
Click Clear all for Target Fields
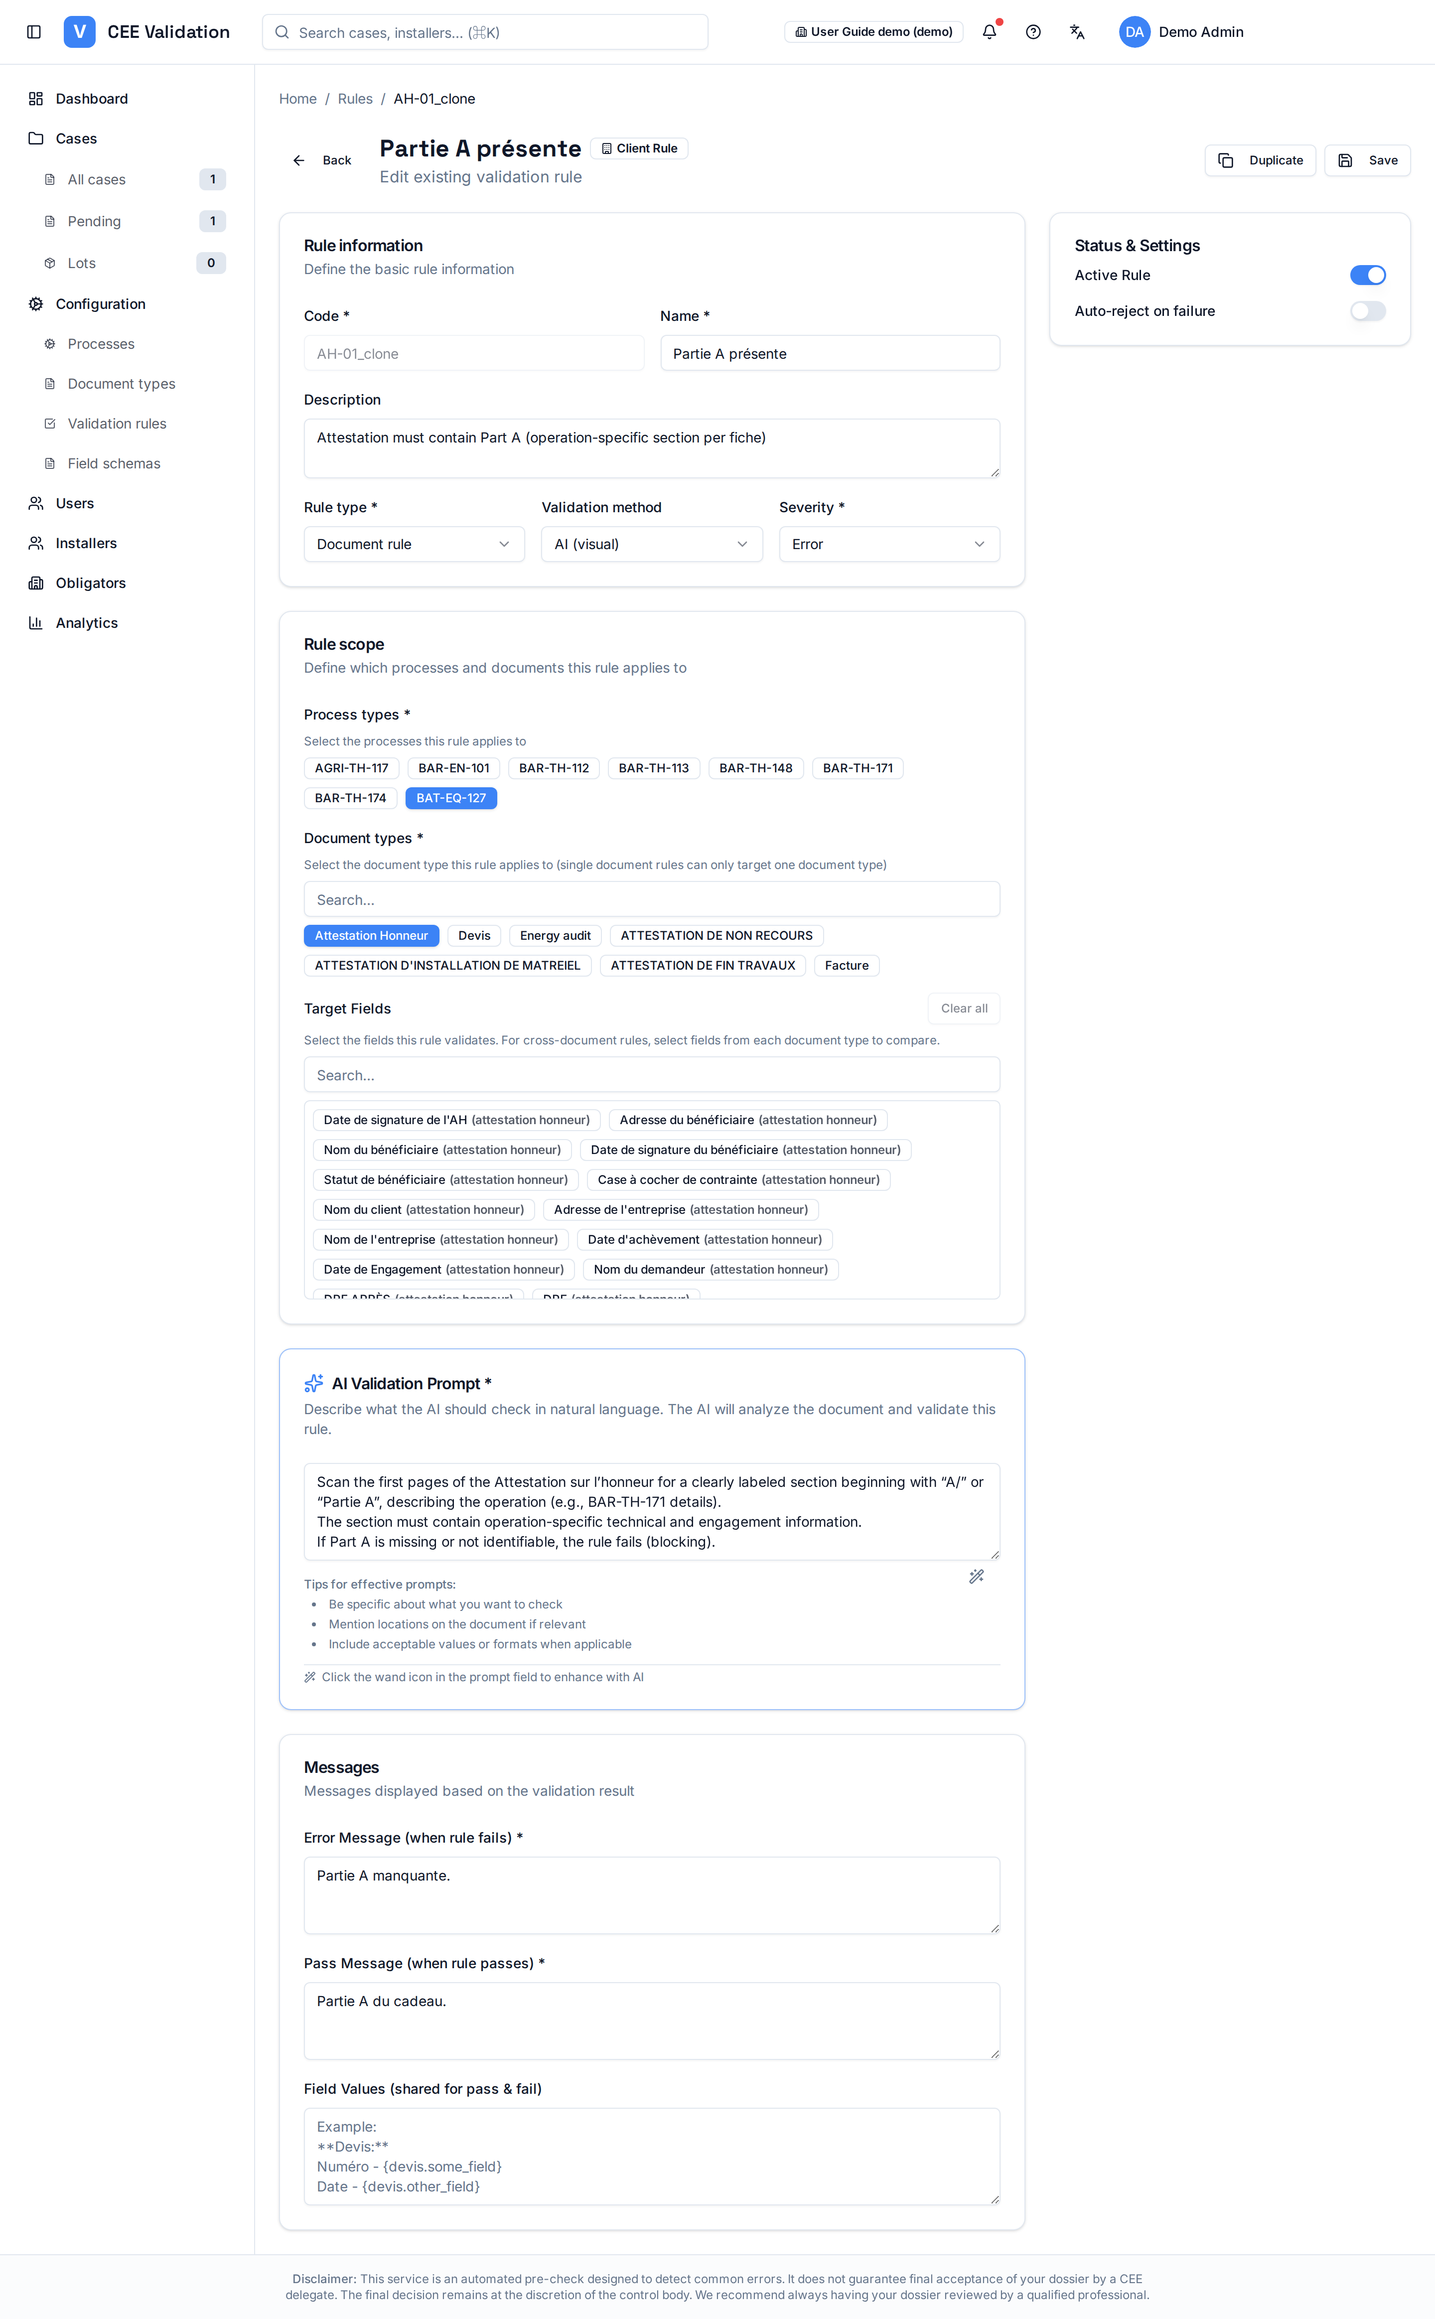pyautogui.click(x=964, y=1009)
